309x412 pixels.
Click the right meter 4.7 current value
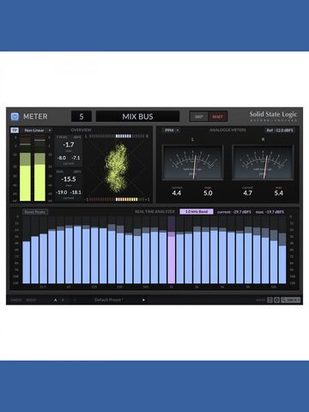tap(247, 193)
